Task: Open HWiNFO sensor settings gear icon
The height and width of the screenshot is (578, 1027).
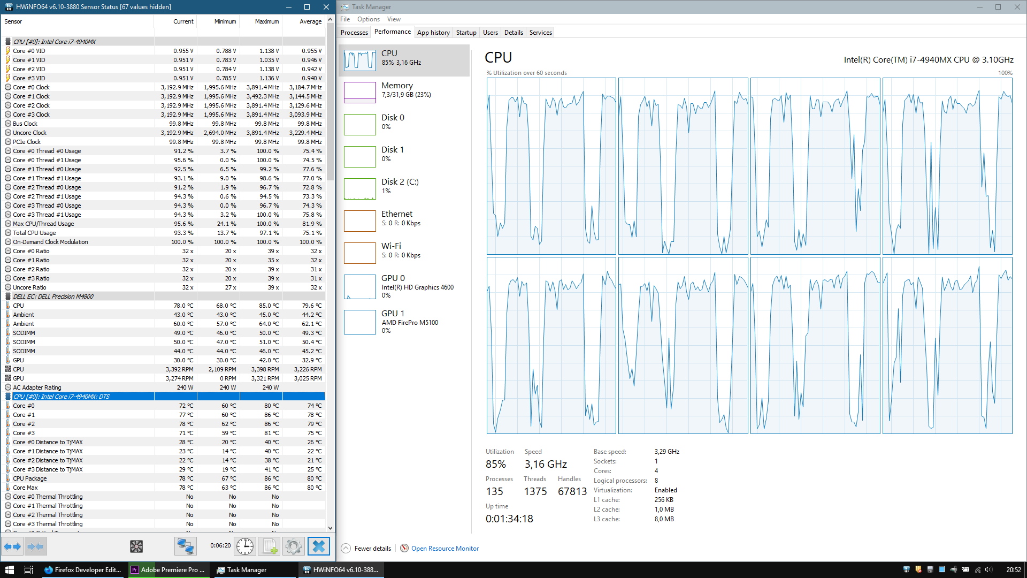Action: click(293, 546)
